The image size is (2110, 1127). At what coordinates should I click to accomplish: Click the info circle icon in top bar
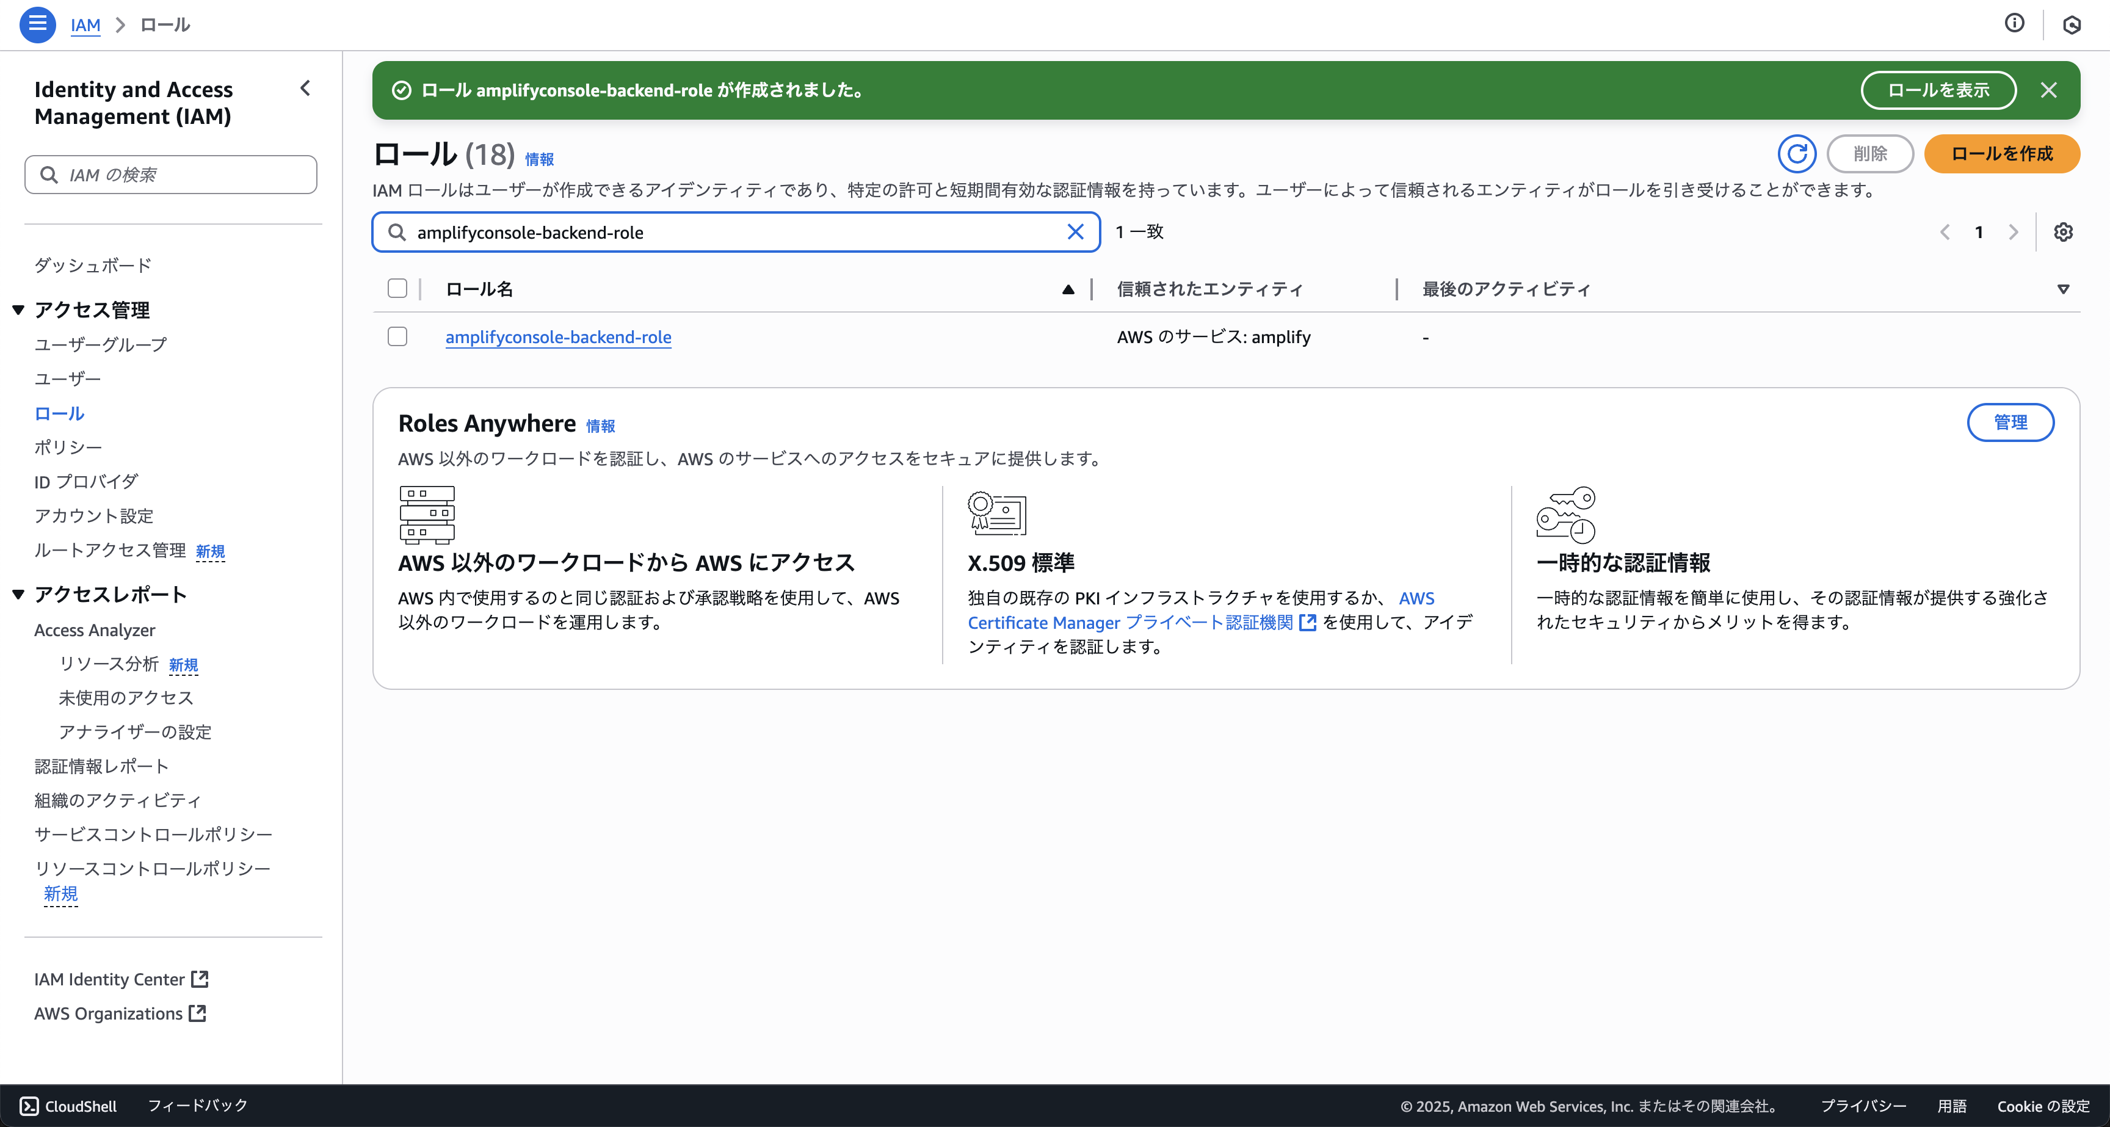[x=2014, y=24]
